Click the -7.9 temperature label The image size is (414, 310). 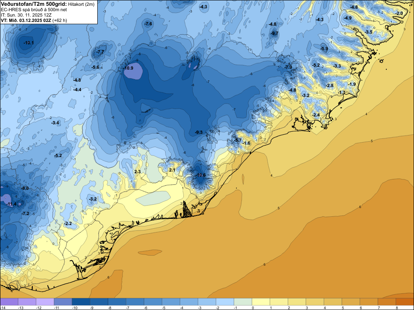tap(288, 67)
